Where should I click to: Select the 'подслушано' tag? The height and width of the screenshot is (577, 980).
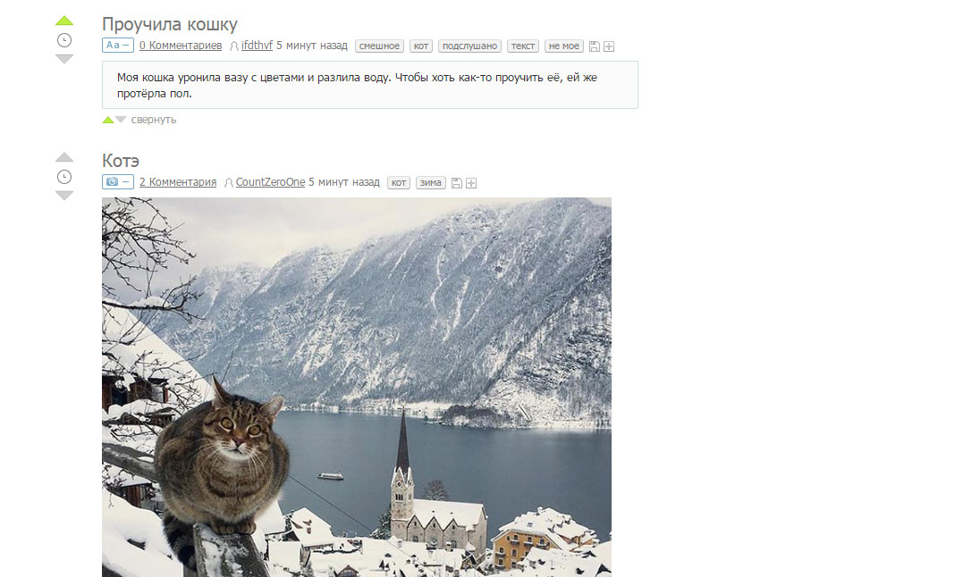tap(470, 46)
